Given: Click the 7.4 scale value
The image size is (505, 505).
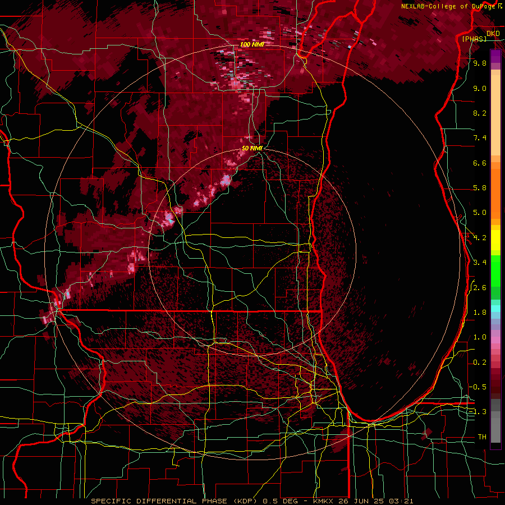Looking at the screenshot, I should click(480, 138).
